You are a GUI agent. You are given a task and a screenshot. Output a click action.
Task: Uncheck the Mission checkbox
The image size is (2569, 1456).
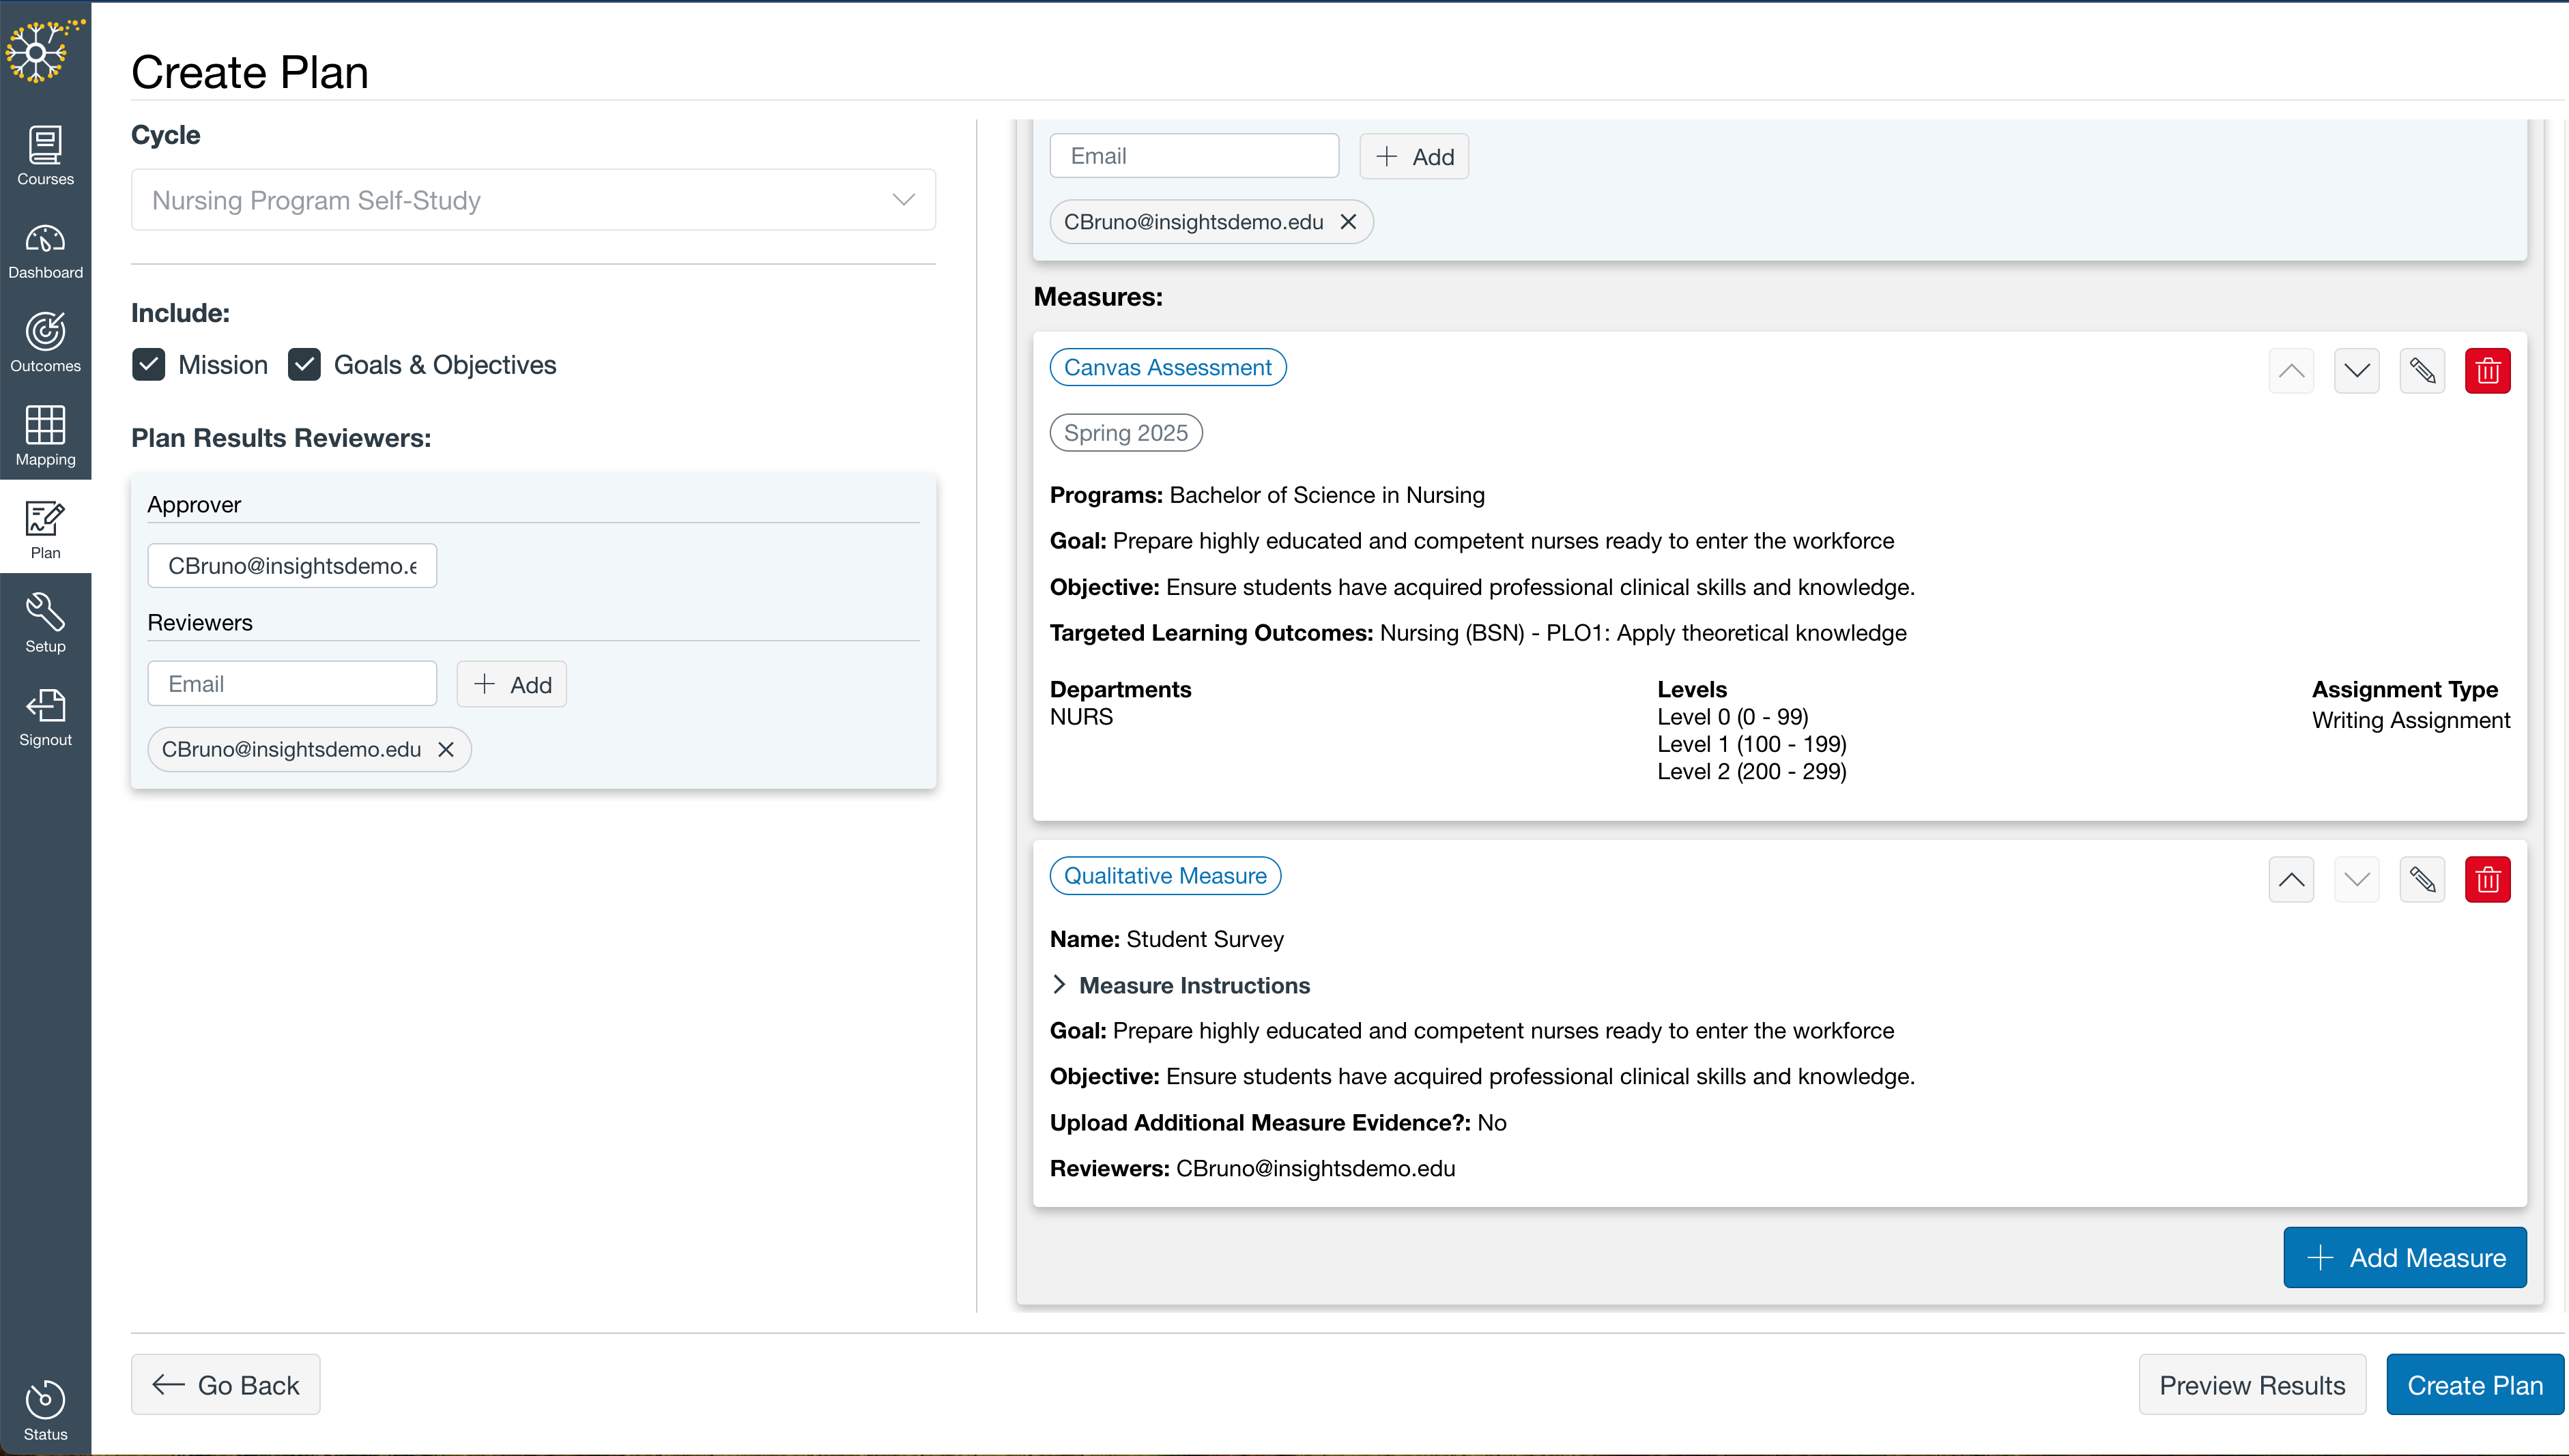[148, 364]
